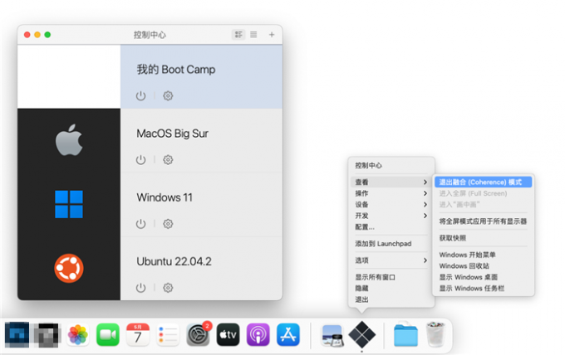565x355 pixels.
Task: Open Calendar showing the 7th in Dock
Action: pos(138,334)
